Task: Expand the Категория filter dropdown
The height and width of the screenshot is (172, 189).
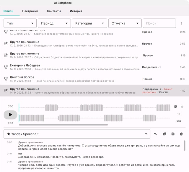Action: 89,23
